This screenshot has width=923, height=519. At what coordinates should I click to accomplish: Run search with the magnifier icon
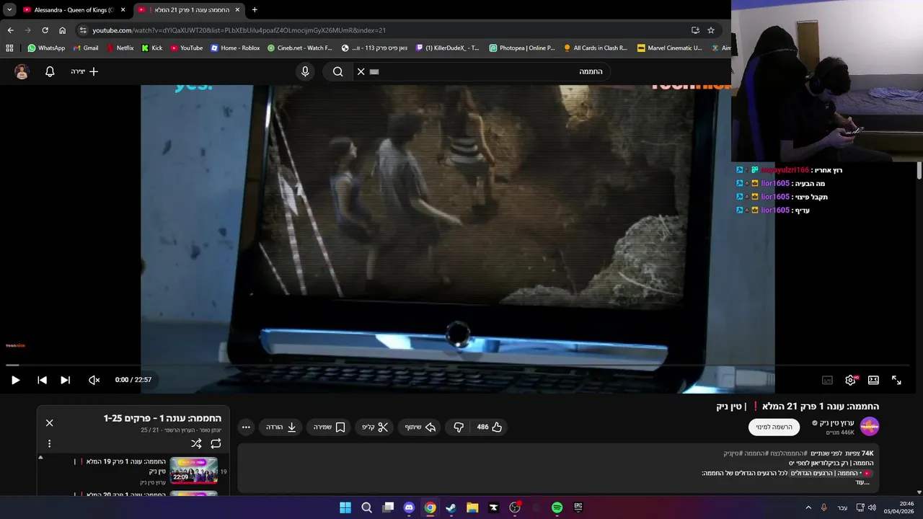tap(337, 71)
